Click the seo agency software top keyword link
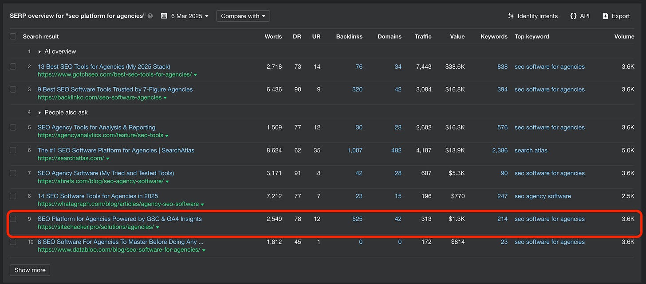The width and height of the screenshot is (646, 284). point(543,196)
